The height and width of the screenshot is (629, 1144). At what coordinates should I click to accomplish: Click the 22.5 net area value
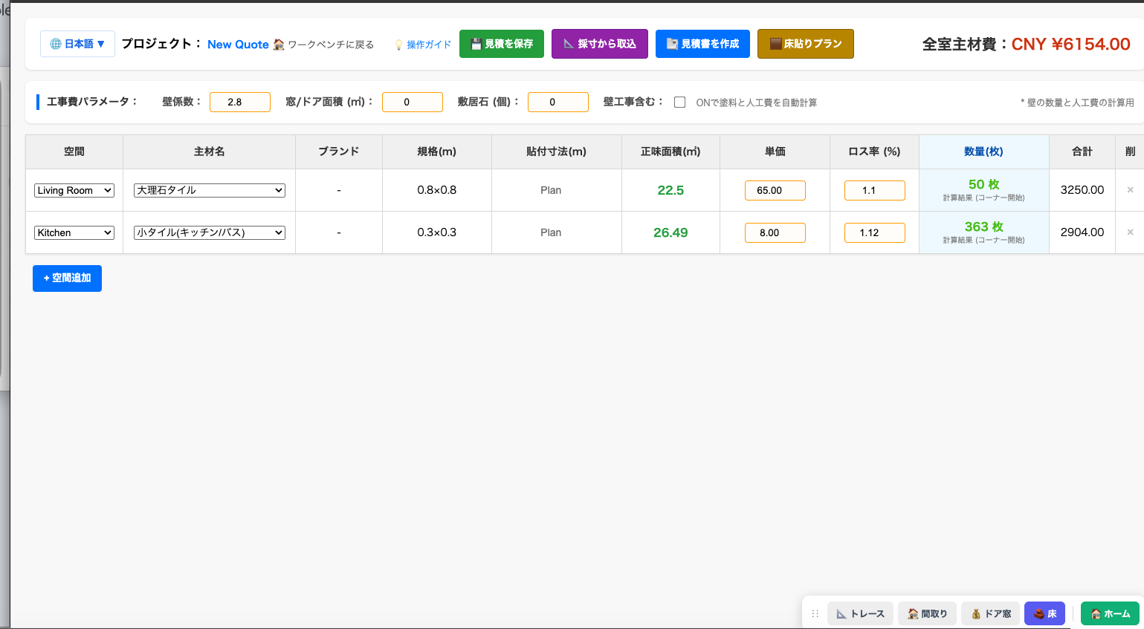[x=670, y=190]
